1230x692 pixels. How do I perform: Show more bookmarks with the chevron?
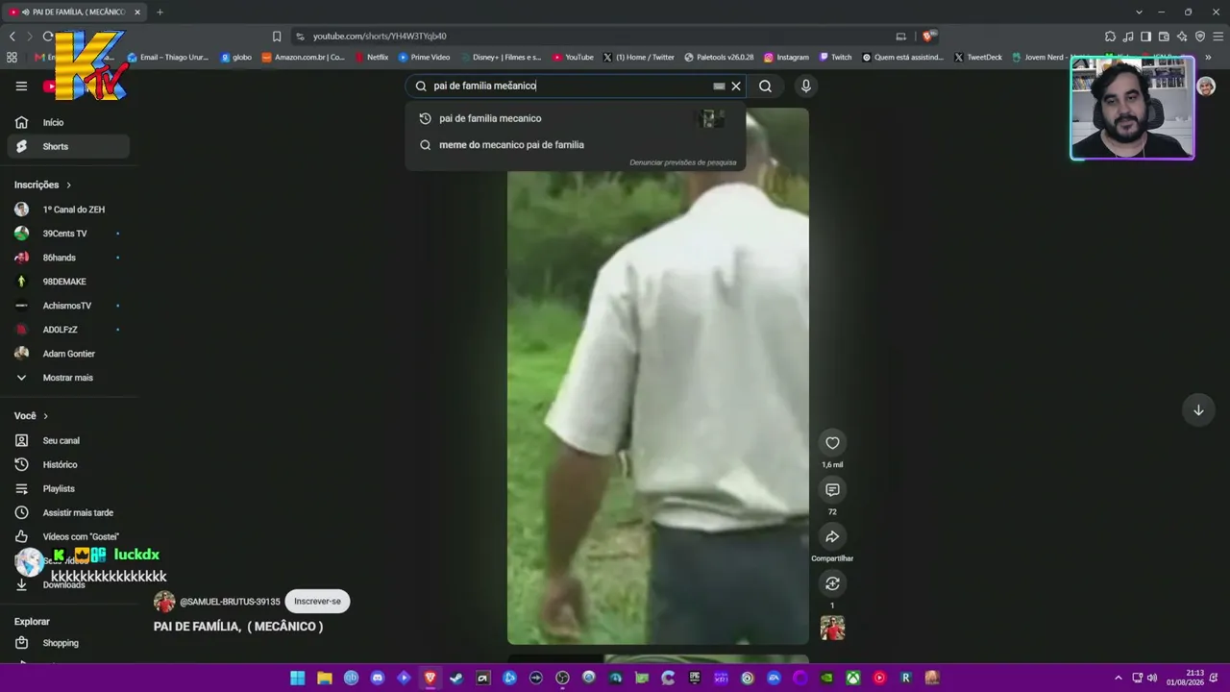coord(1208,58)
